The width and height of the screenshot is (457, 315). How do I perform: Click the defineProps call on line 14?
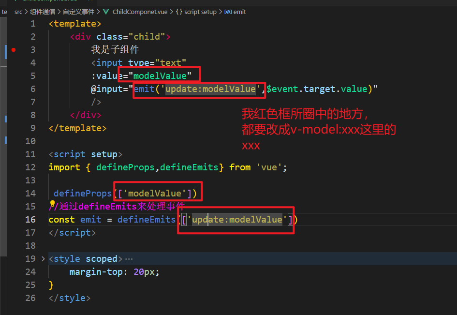83,194
